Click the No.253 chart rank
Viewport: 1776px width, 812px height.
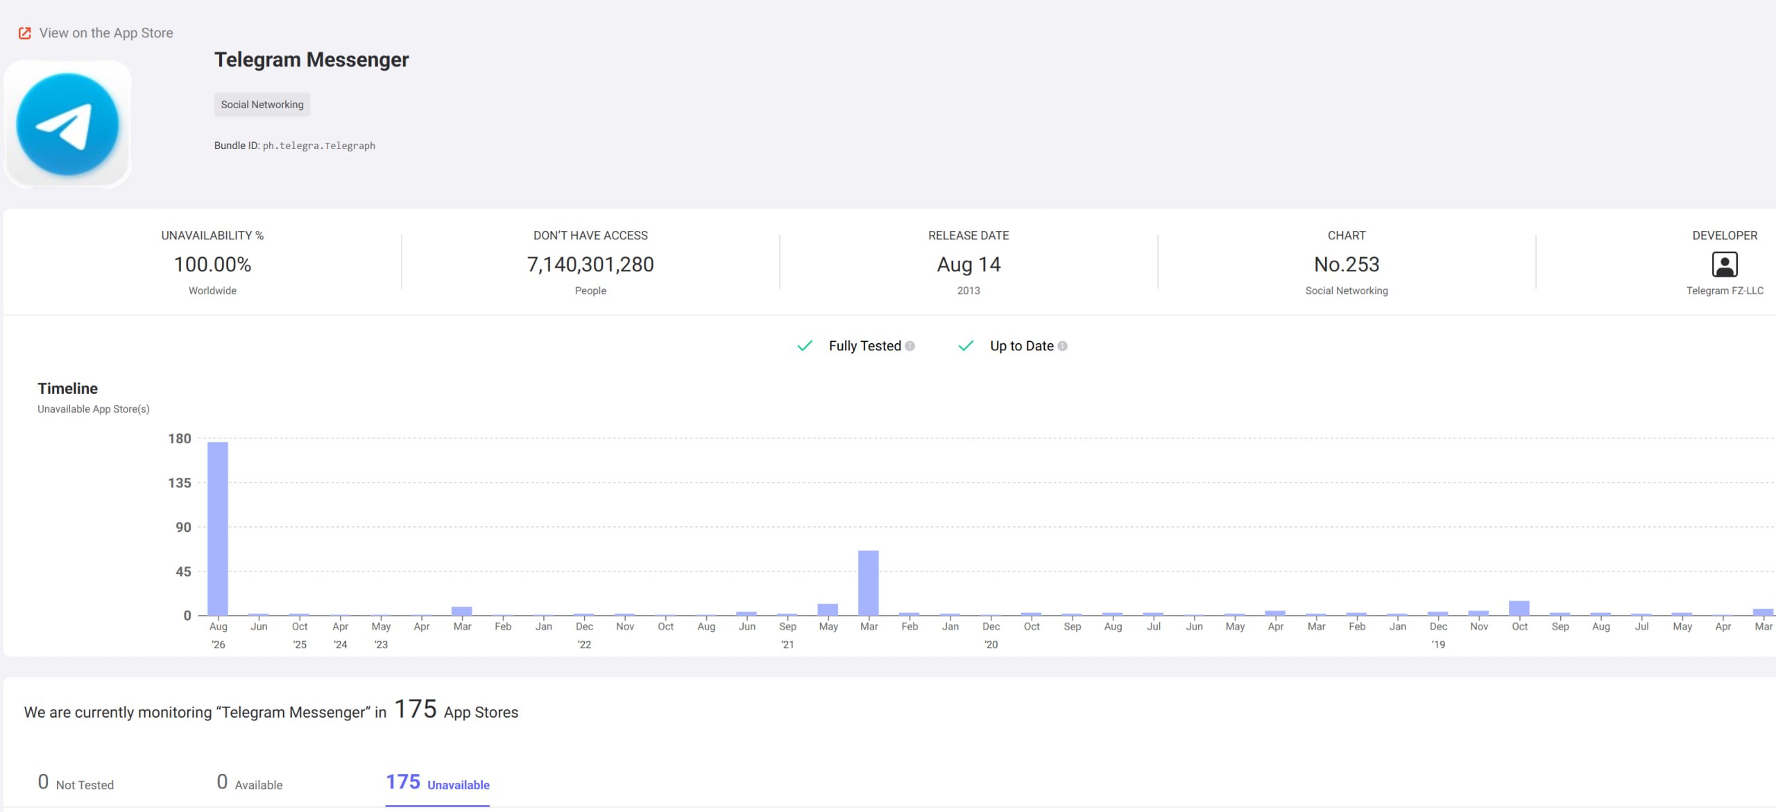point(1347,265)
